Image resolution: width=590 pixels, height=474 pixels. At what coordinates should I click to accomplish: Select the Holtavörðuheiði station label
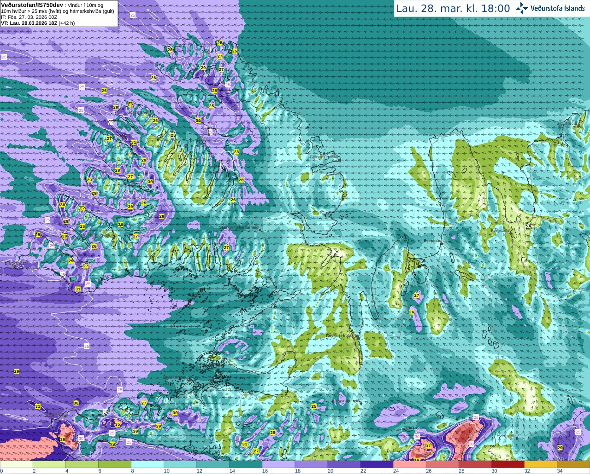click(346, 401)
